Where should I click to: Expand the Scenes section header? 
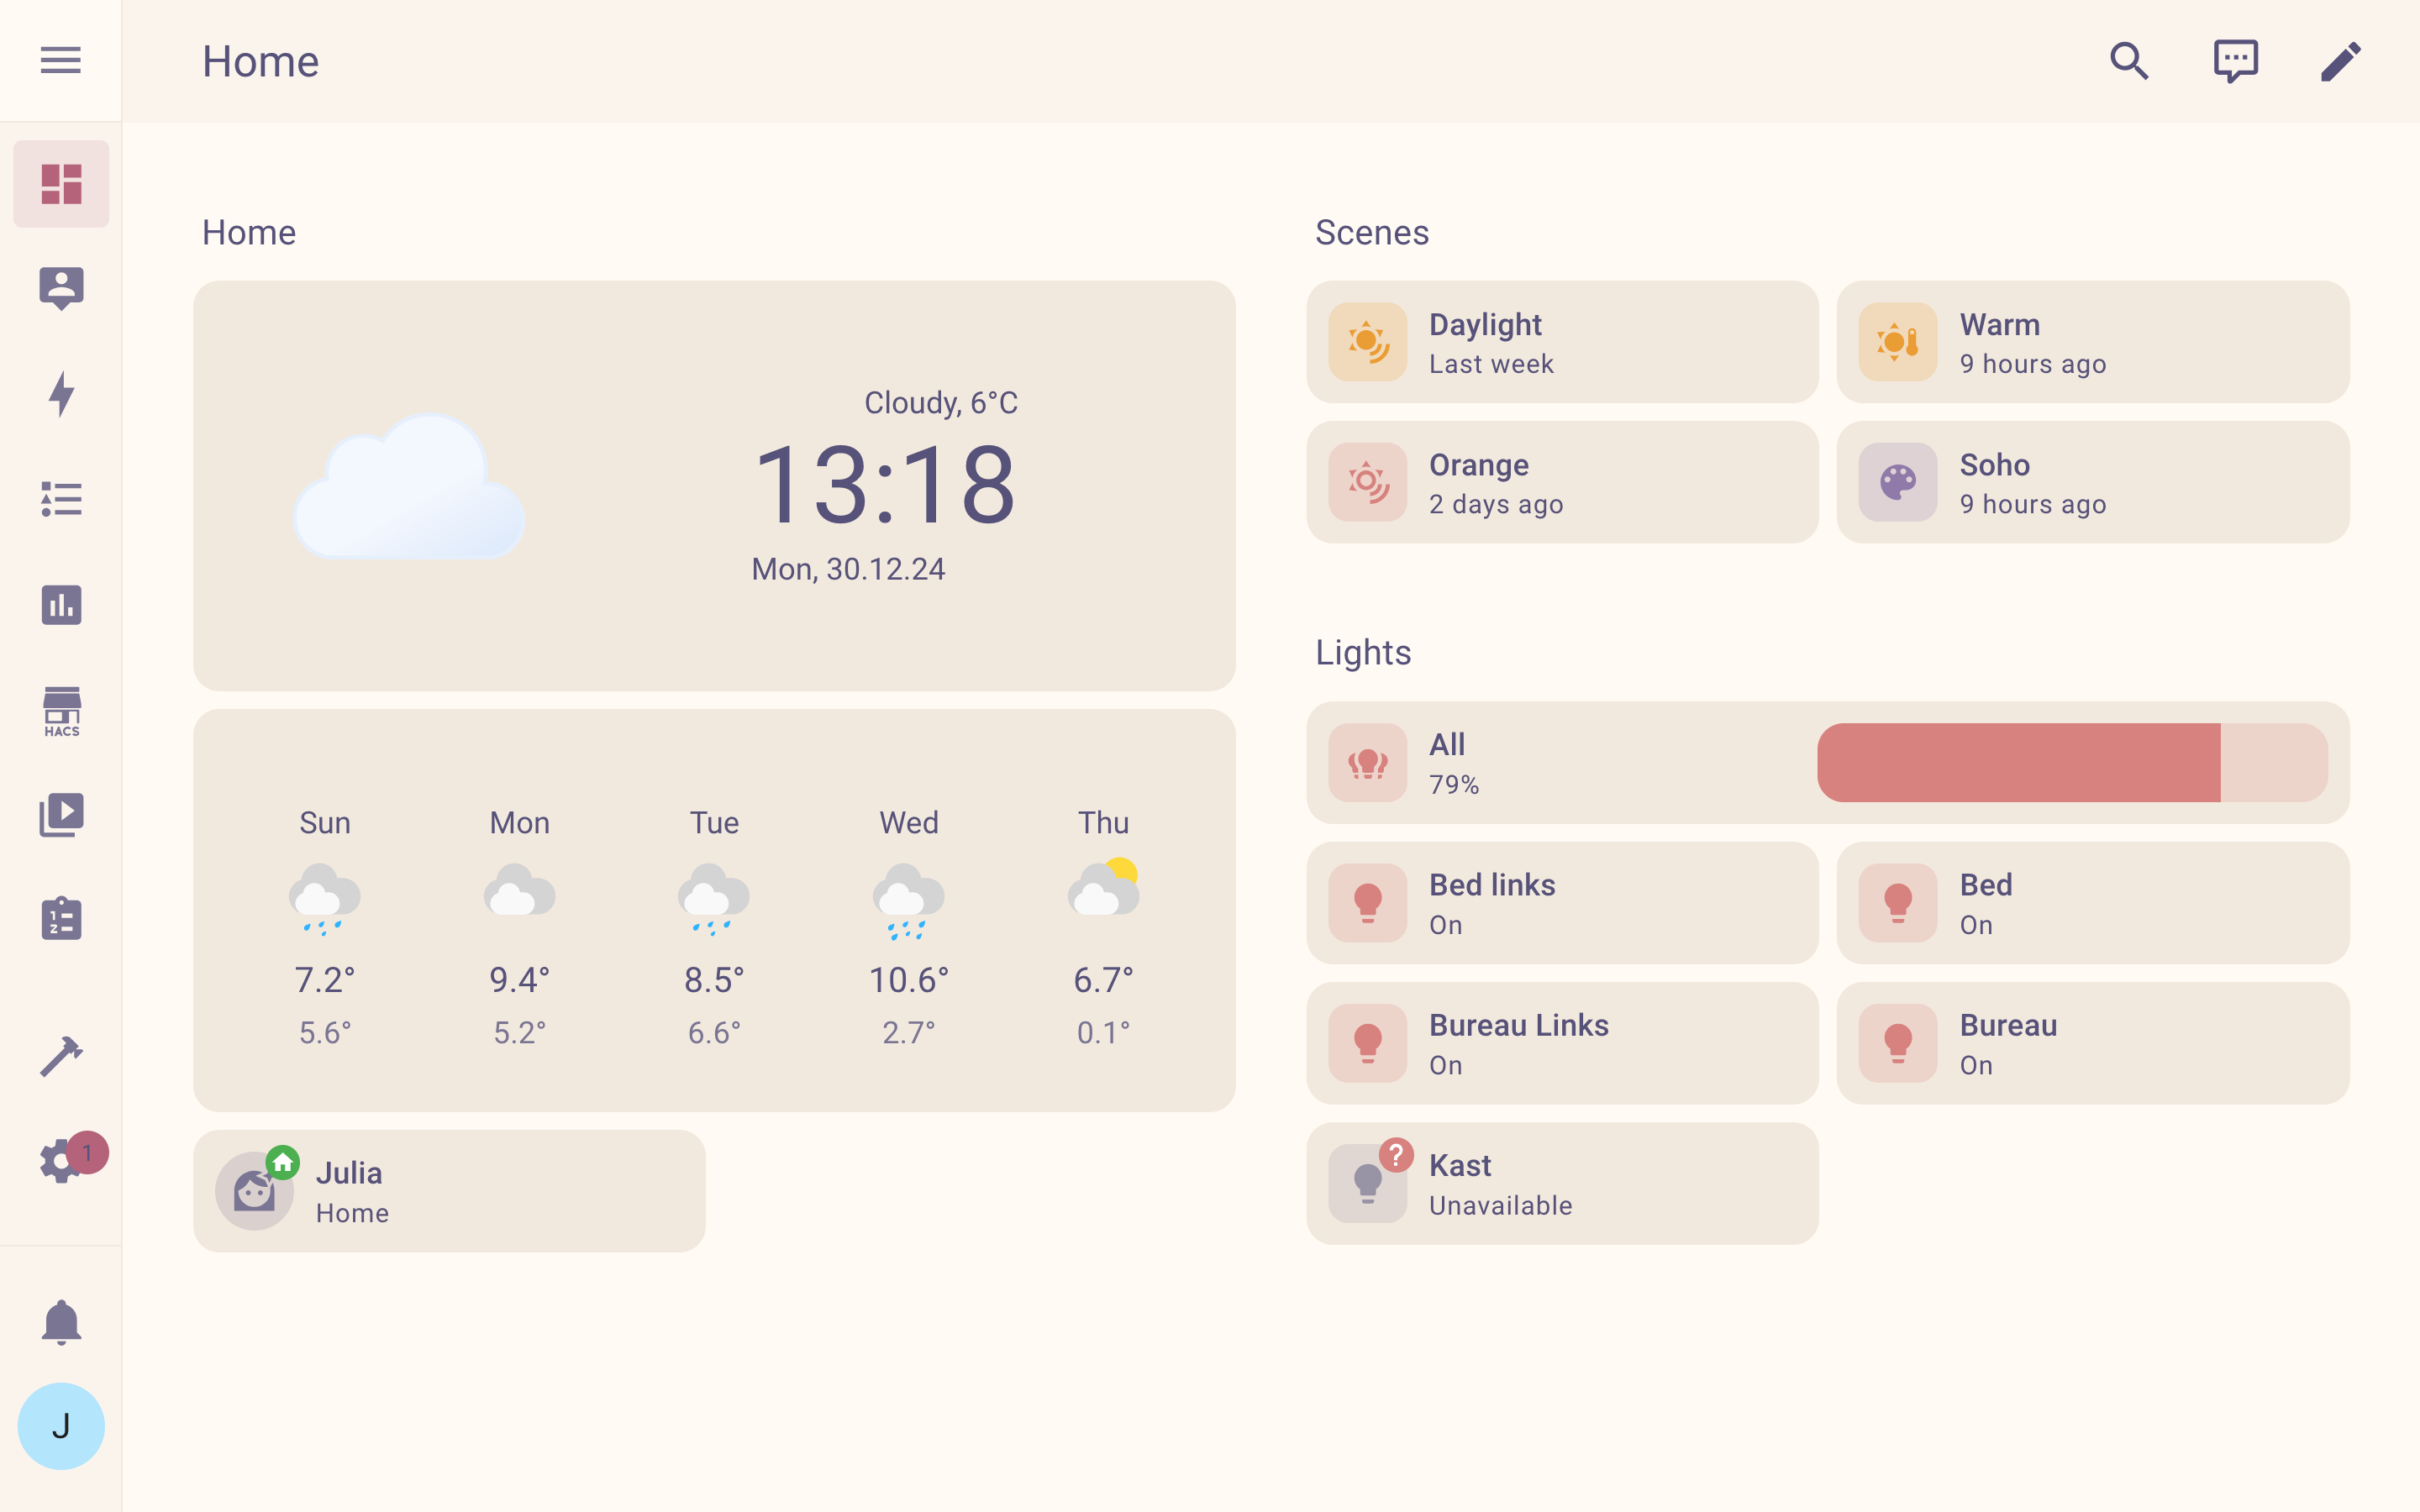1371,232
